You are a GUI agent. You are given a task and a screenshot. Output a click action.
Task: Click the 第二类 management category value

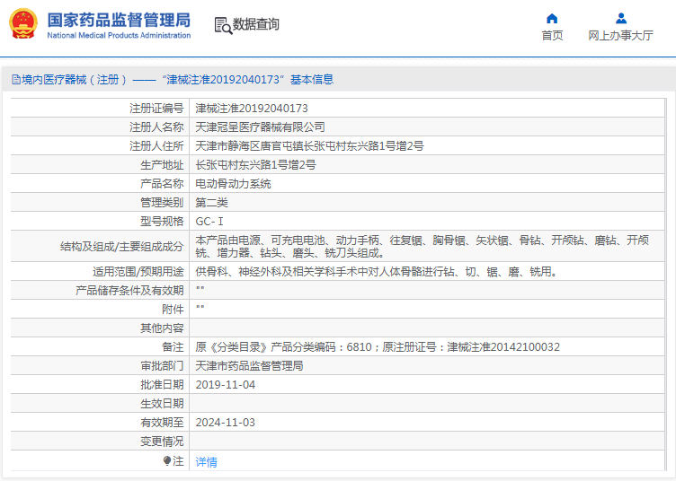(x=212, y=202)
